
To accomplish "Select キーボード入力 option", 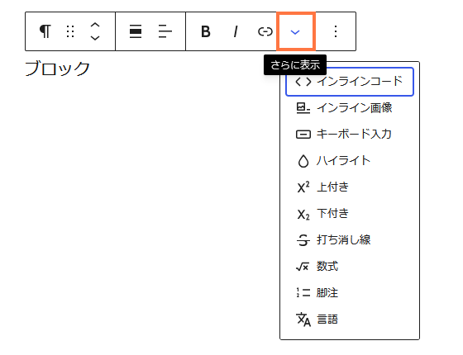I will 350,134.
